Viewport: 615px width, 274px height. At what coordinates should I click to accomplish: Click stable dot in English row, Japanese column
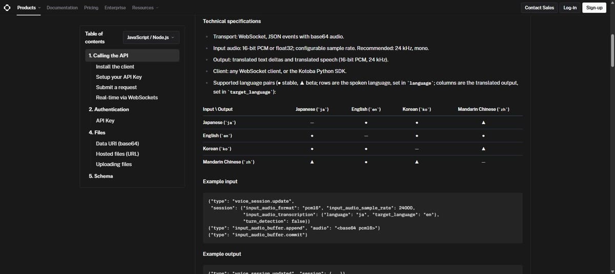pos(312,136)
